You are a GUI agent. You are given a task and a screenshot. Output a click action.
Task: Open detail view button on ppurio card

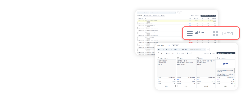(226, 86)
